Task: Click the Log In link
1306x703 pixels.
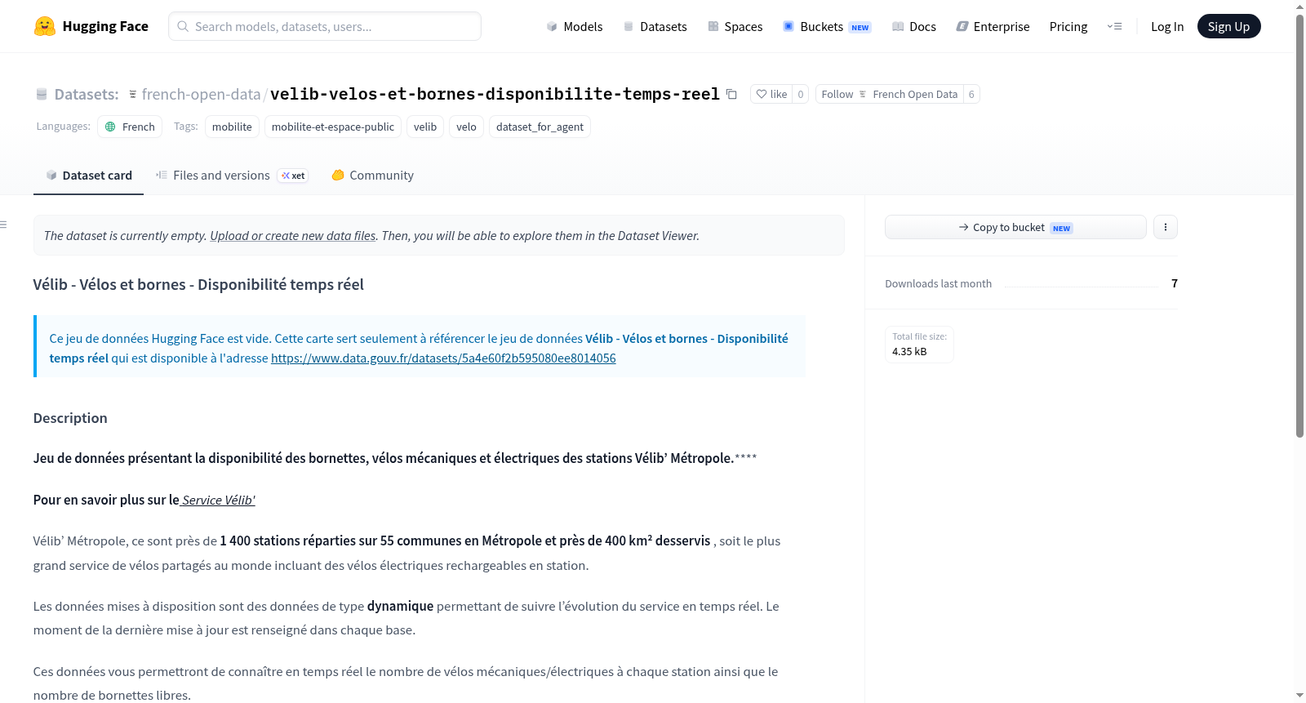Action: pyautogui.click(x=1167, y=26)
